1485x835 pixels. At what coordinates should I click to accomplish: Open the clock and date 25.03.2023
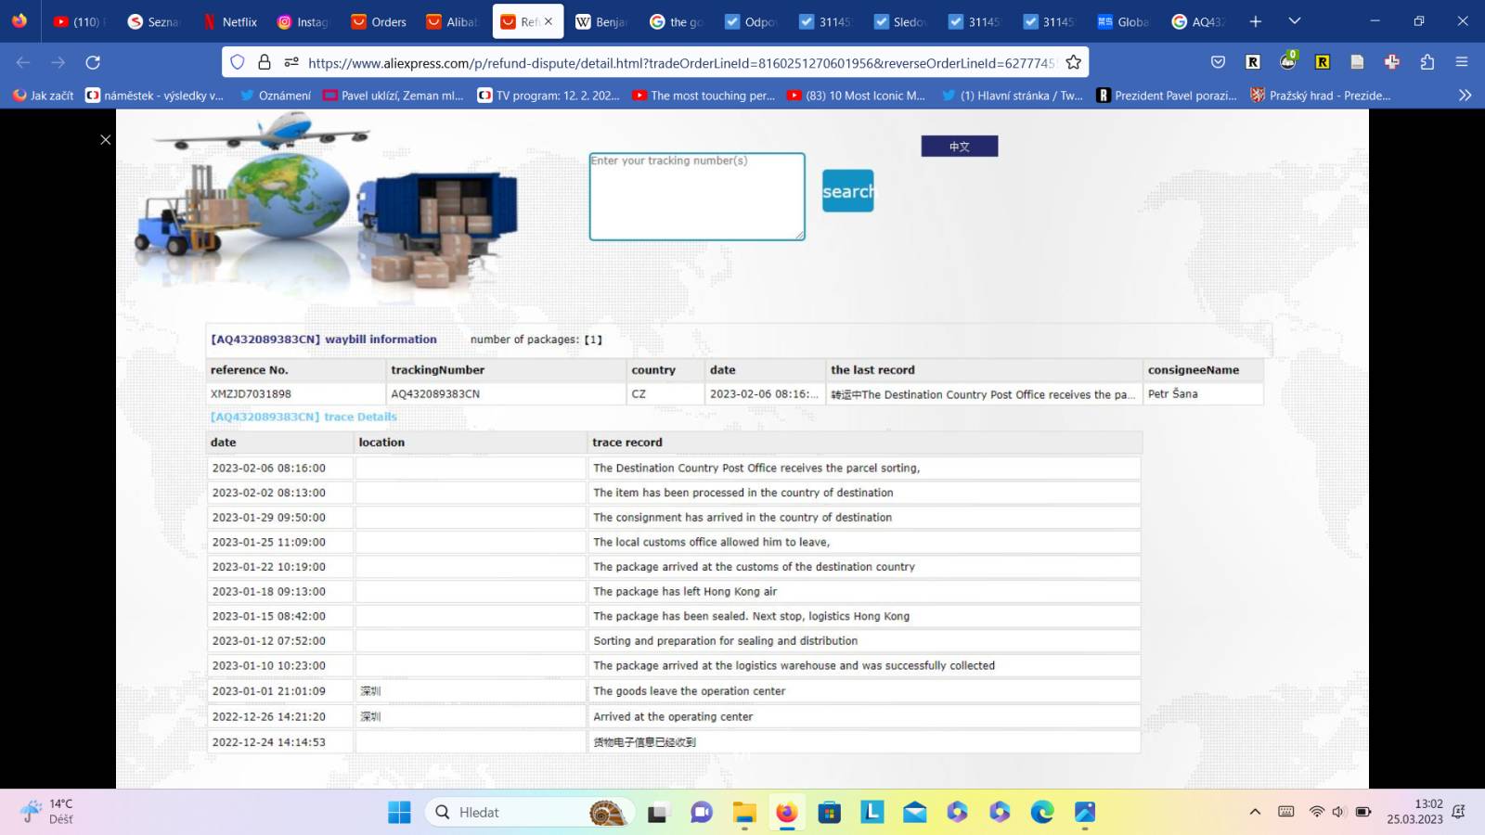pos(1414,812)
